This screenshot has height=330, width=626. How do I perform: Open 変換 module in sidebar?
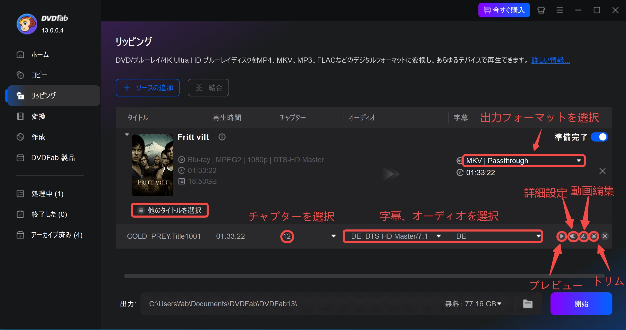[54, 116]
